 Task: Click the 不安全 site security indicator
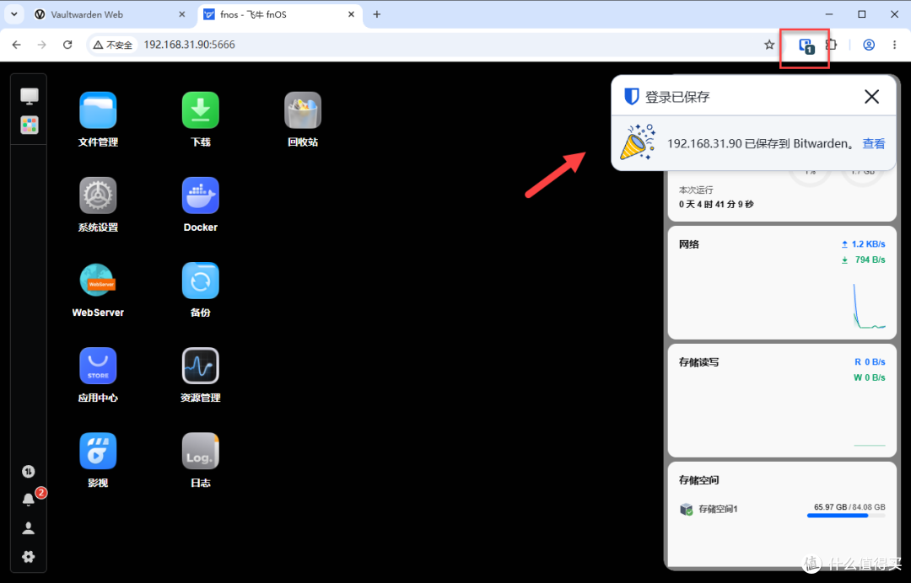[x=113, y=45]
